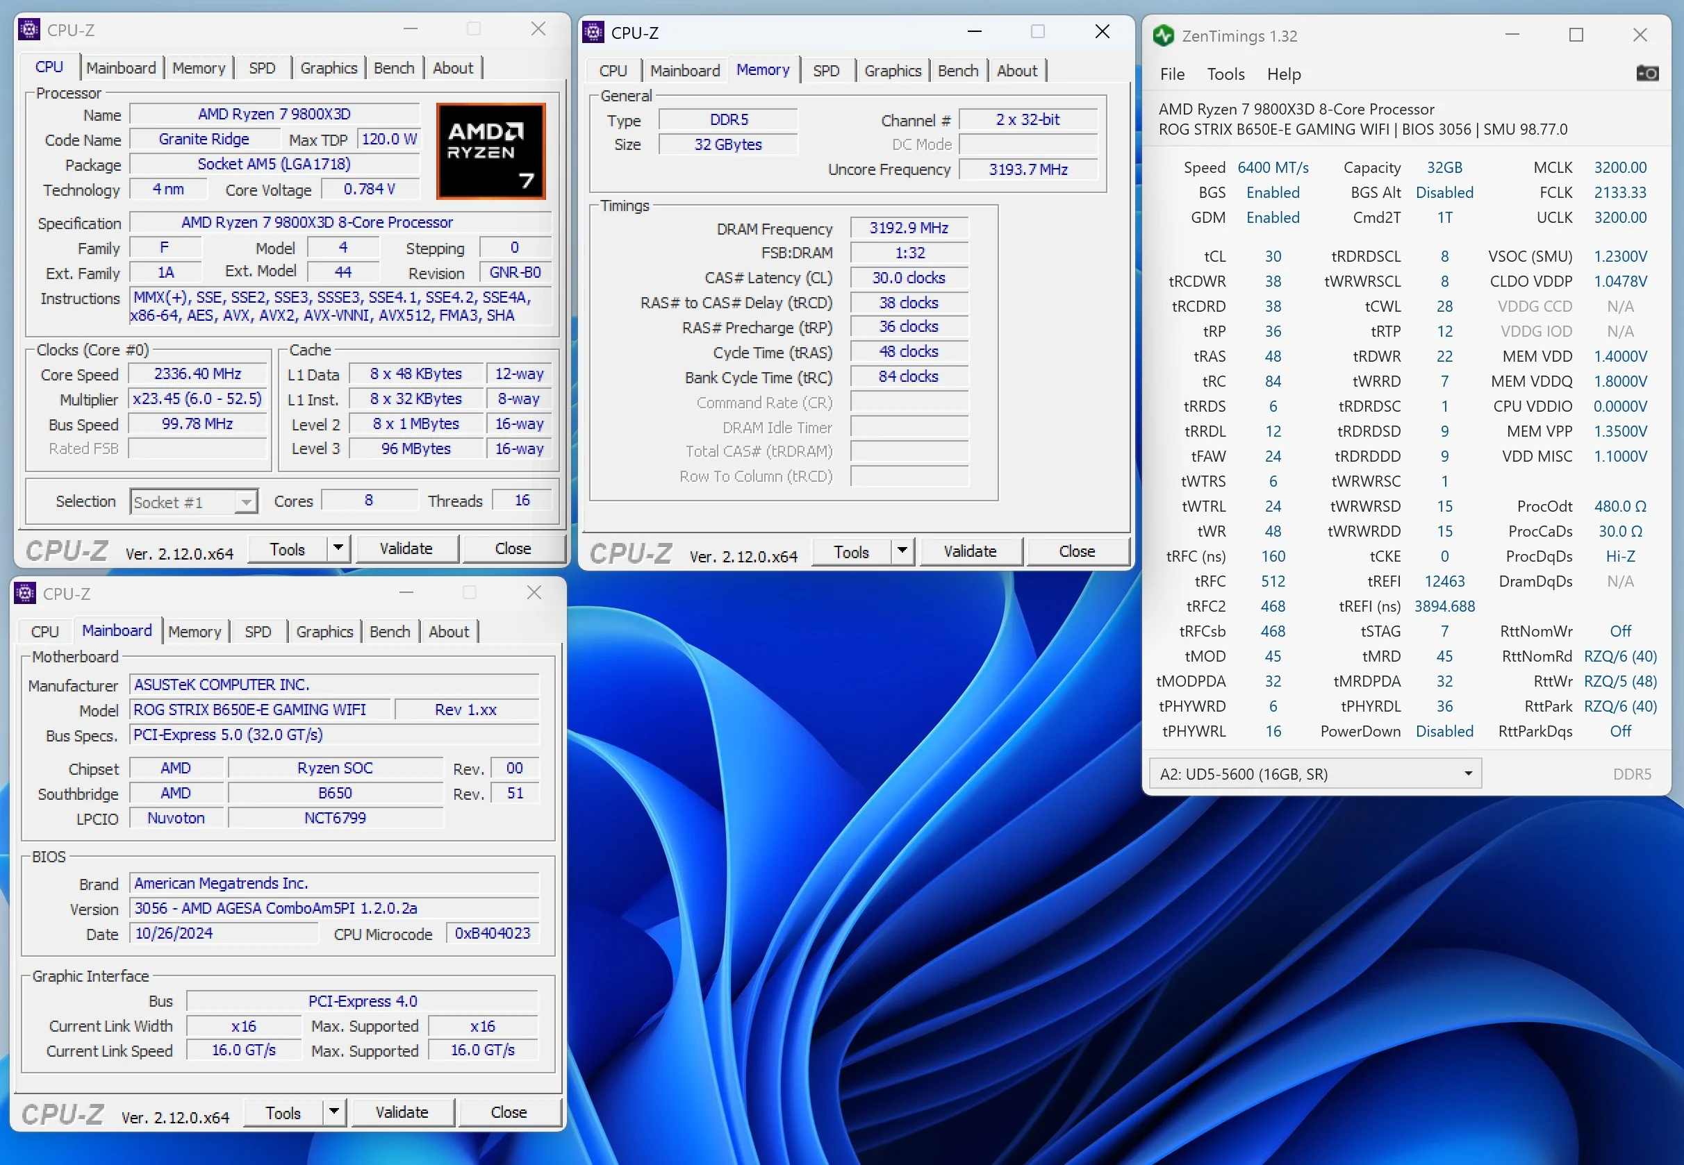Open the ZenTimings Tools menu
This screenshot has width=1684, height=1165.
click(1225, 74)
